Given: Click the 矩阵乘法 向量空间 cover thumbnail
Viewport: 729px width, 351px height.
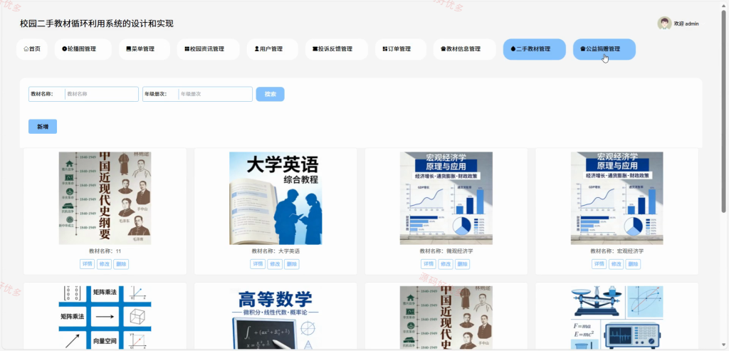Looking at the screenshot, I should (x=105, y=318).
